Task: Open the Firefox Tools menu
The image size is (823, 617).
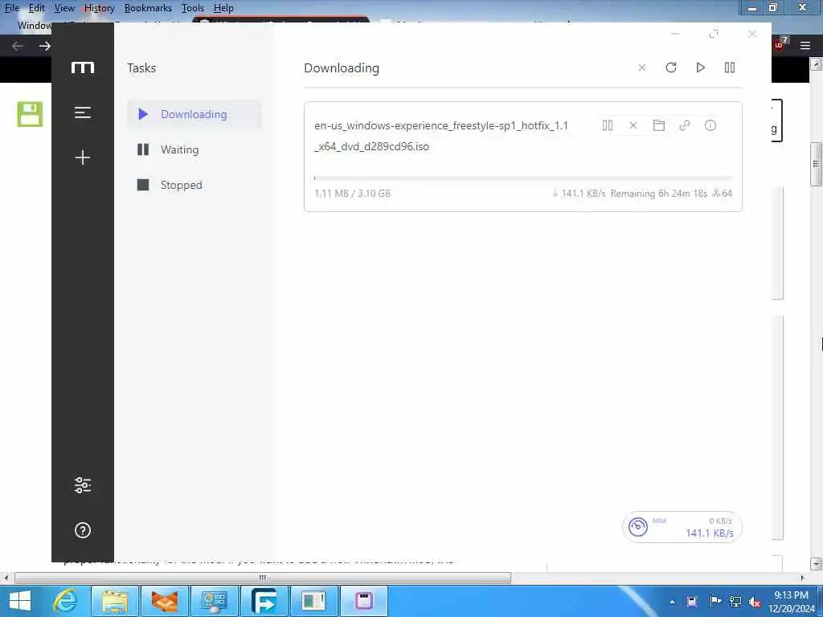Action: (193, 8)
